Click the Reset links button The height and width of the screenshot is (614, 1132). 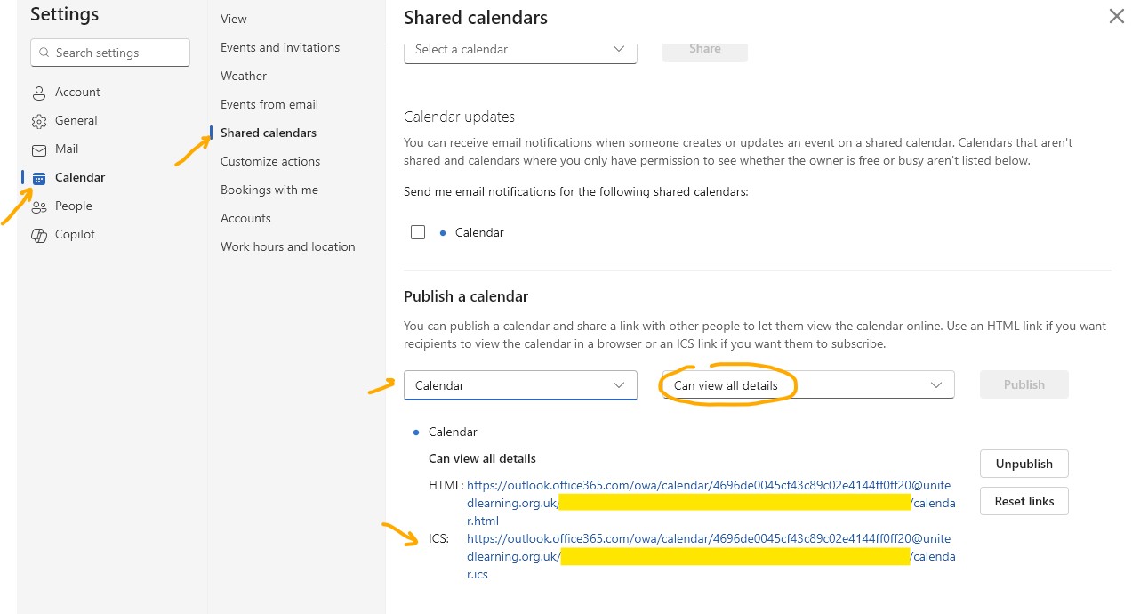(1024, 501)
